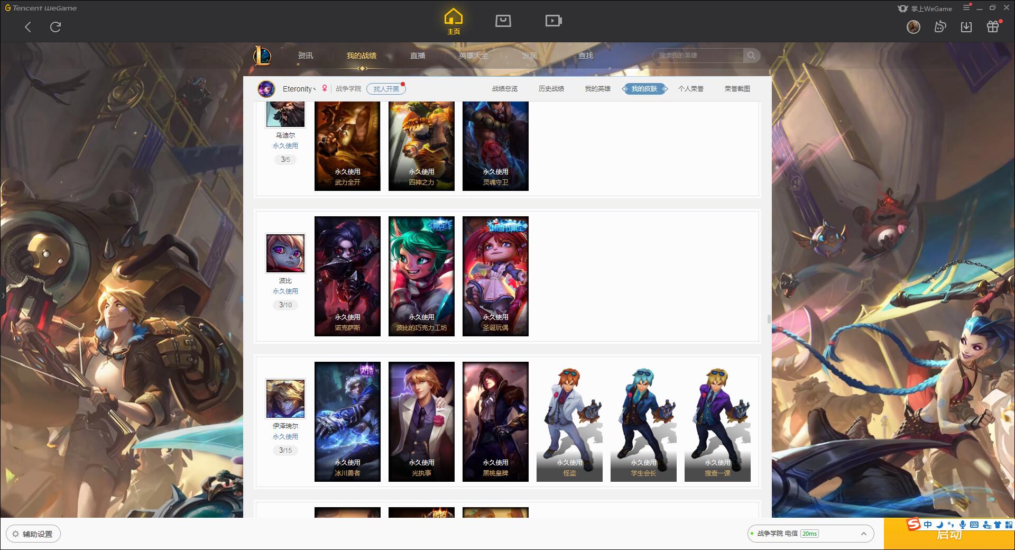Open the 四神之力 skin card
Viewport: 1015px width, 550px height.
point(421,146)
